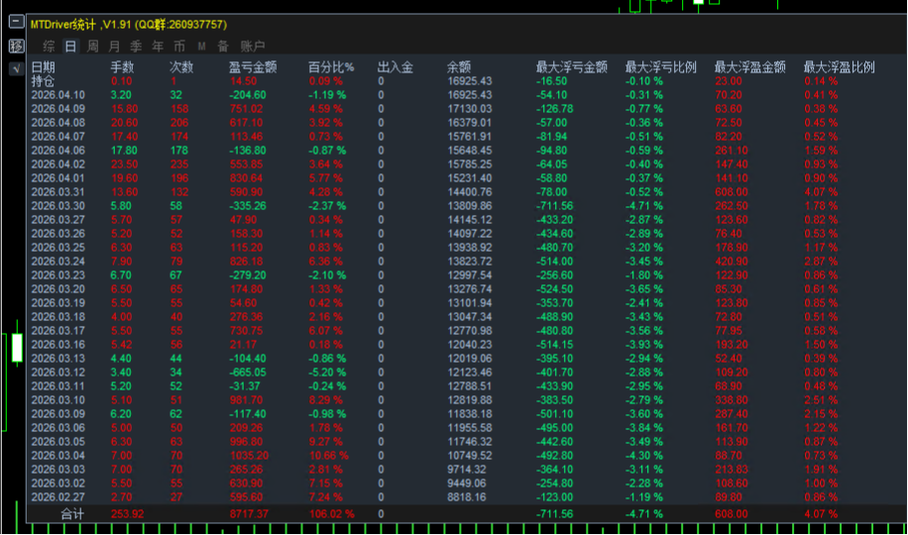Switch to the 综 summary tab
908x535 pixels.
(x=49, y=47)
